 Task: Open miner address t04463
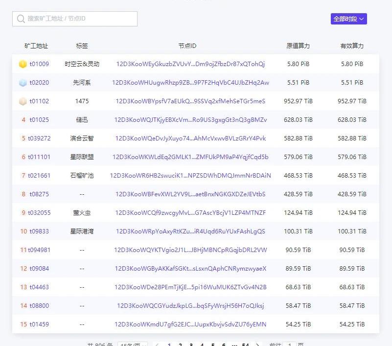(x=39, y=287)
